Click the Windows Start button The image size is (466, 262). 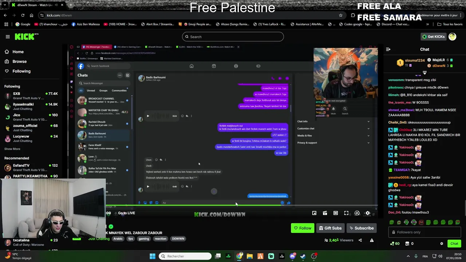coord(153,256)
